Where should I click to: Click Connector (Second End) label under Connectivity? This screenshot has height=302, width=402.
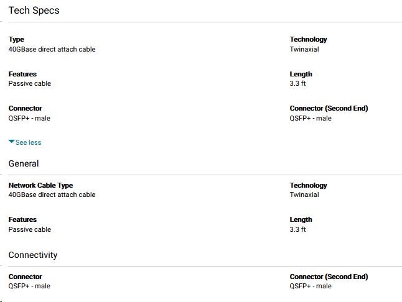[x=329, y=277]
